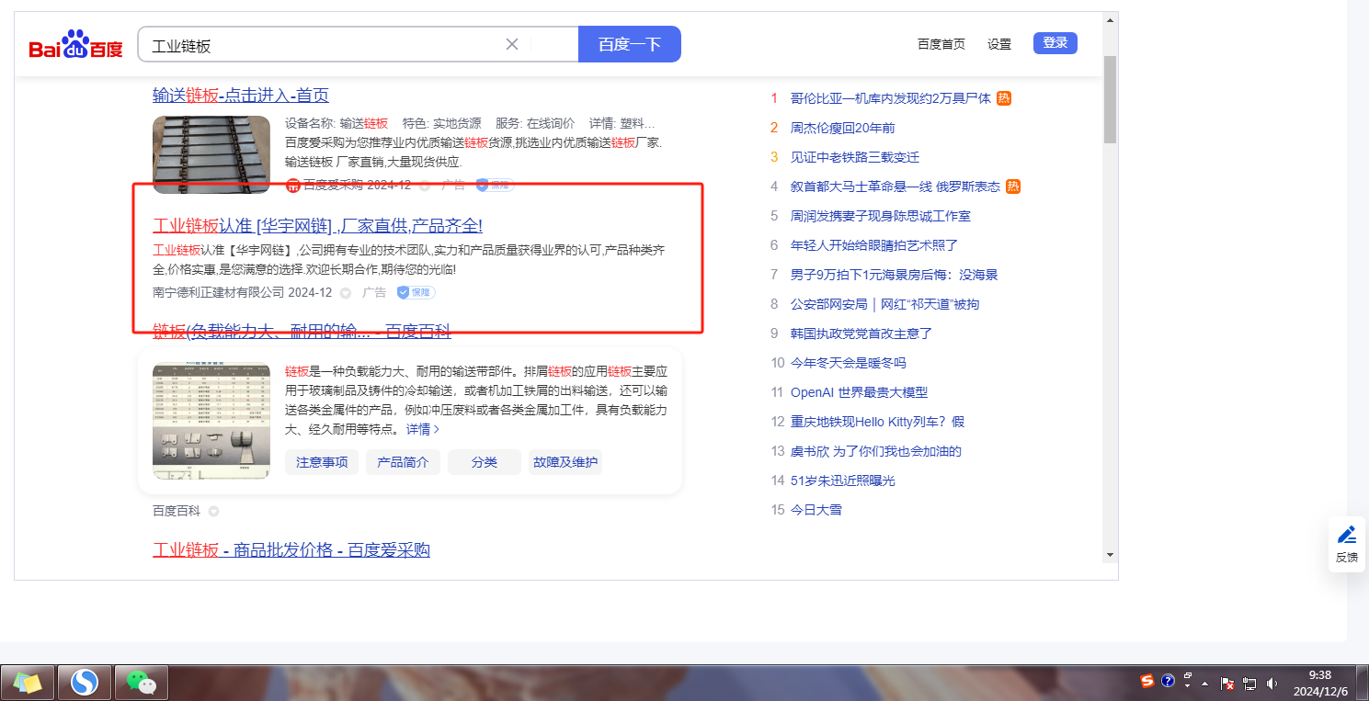
Task: Expand 详情 in the 链板 encyclopedia snippet
Action: [423, 429]
